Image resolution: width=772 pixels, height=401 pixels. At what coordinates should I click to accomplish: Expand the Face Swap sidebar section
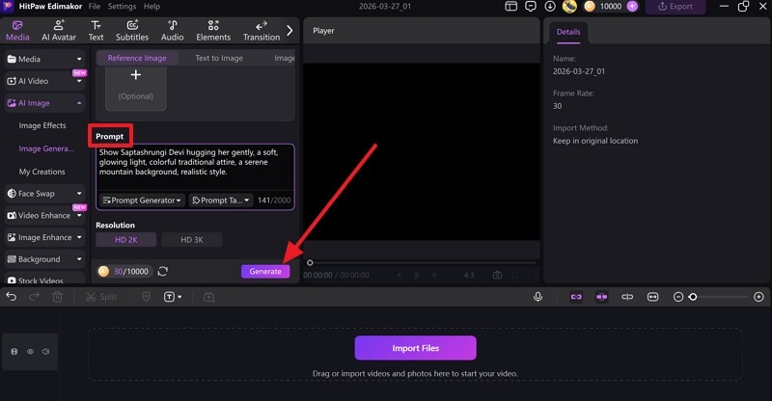[x=44, y=194]
